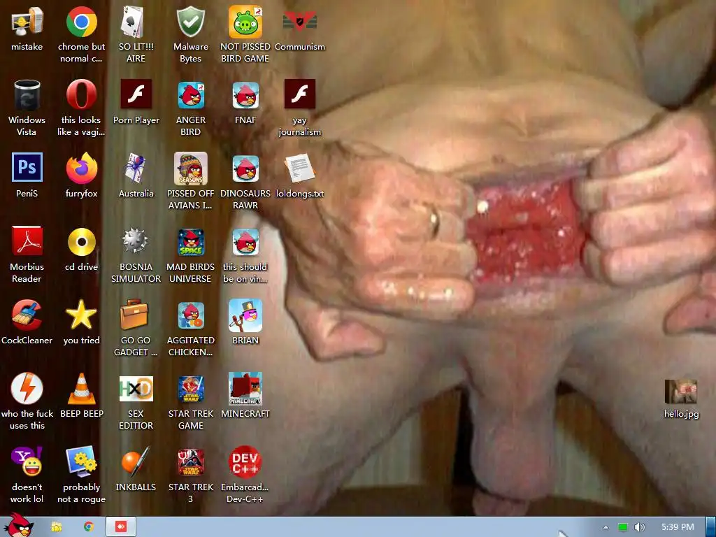The image size is (716, 537).
Task: Click the green system tray icon
Action: pyautogui.click(x=623, y=527)
